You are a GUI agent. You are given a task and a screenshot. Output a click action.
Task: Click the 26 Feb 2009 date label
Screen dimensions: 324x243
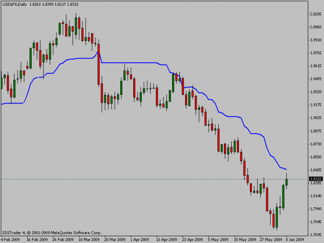pos(63,240)
